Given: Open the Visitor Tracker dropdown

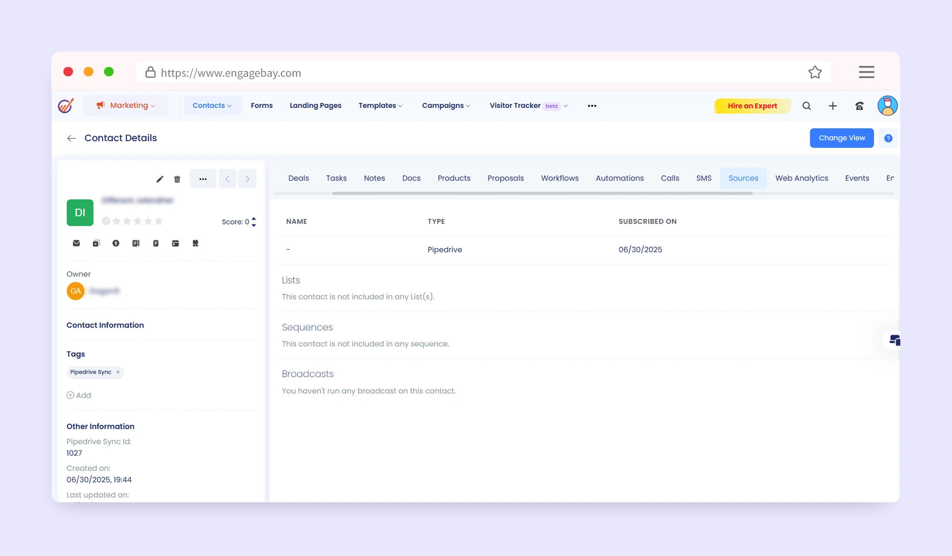Looking at the screenshot, I should click(x=528, y=105).
